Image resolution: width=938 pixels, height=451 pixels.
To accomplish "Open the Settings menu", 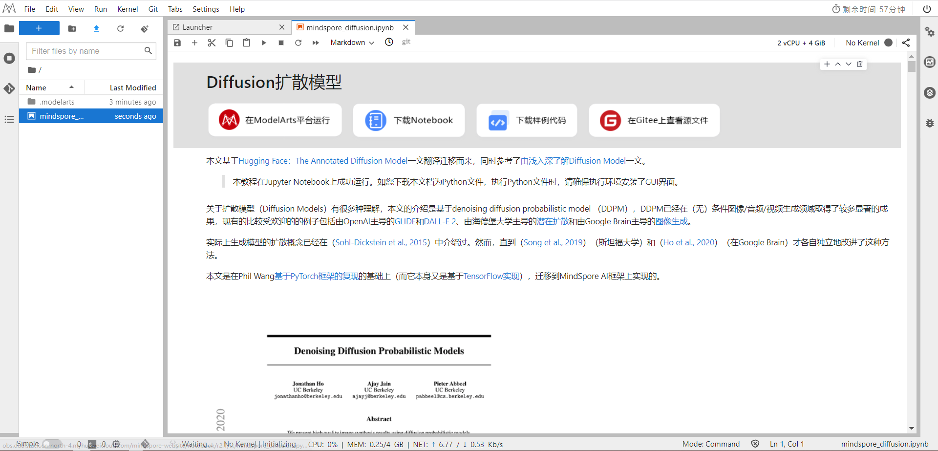I will pyautogui.click(x=206, y=9).
